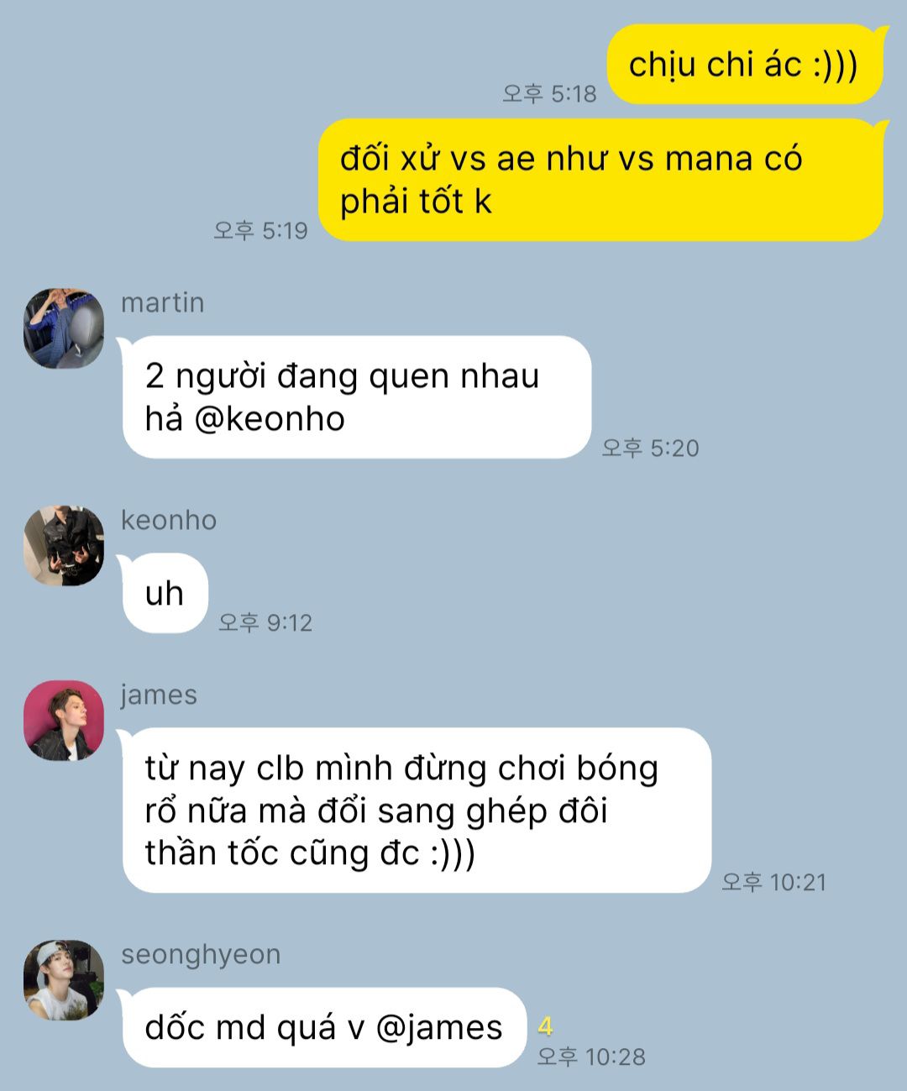This screenshot has width=907, height=1091.
Task: Click the yellow unread count 4
Action: (x=546, y=1026)
